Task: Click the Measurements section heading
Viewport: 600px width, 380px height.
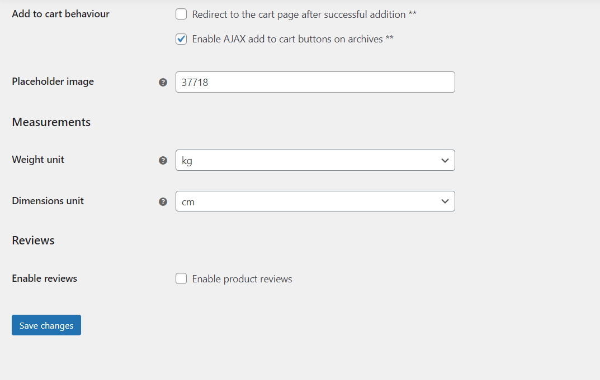Action: (x=51, y=122)
